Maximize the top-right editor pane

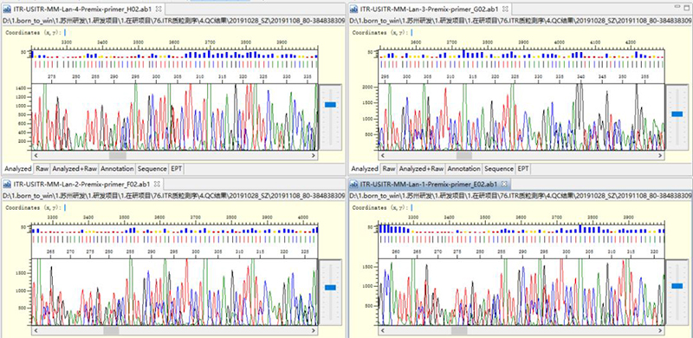click(x=687, y=8)
